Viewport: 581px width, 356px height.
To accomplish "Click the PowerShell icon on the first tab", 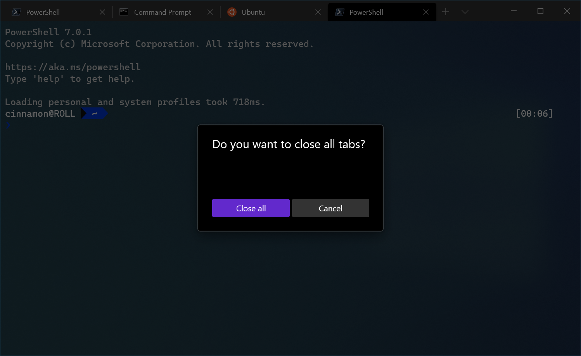I will coord(16,12).
